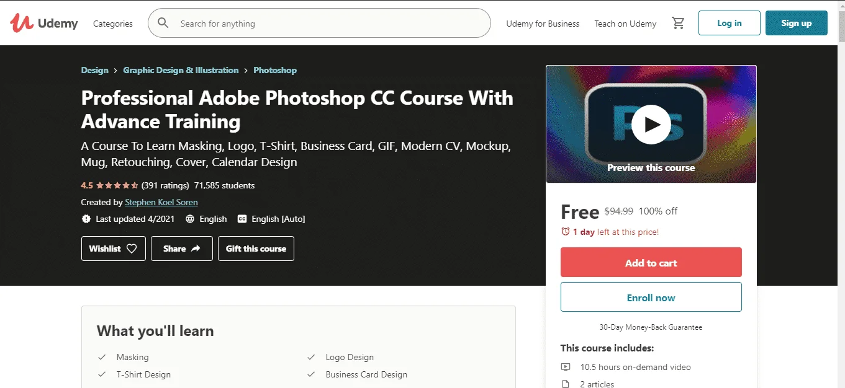This screenshot has height=388, width=845.
Task: Click the on-demand video icon
Action: pos(565,367)
